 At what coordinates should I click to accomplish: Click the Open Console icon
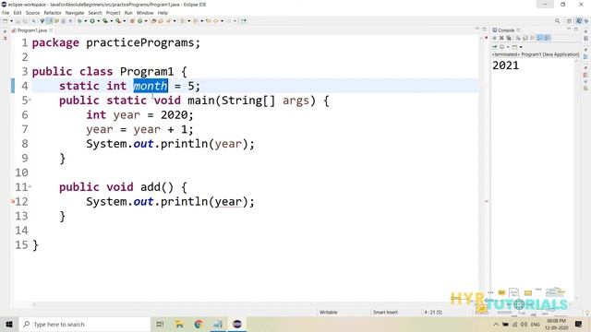click(514, 47)
